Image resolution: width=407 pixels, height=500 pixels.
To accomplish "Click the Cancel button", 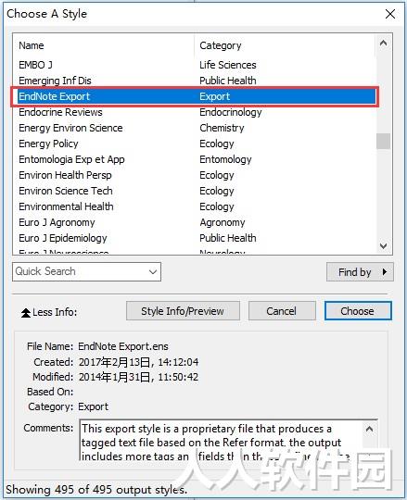I will [282, 311].
